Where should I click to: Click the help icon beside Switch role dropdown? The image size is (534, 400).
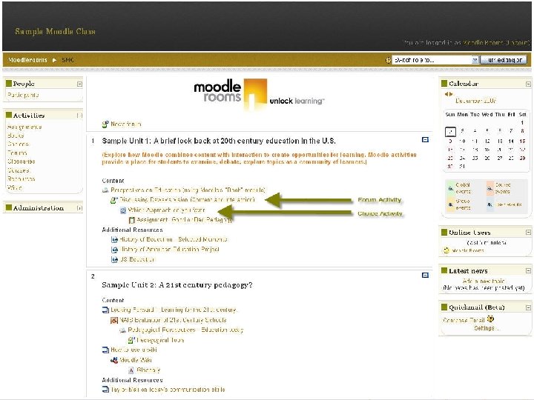(x=388, y=60)
